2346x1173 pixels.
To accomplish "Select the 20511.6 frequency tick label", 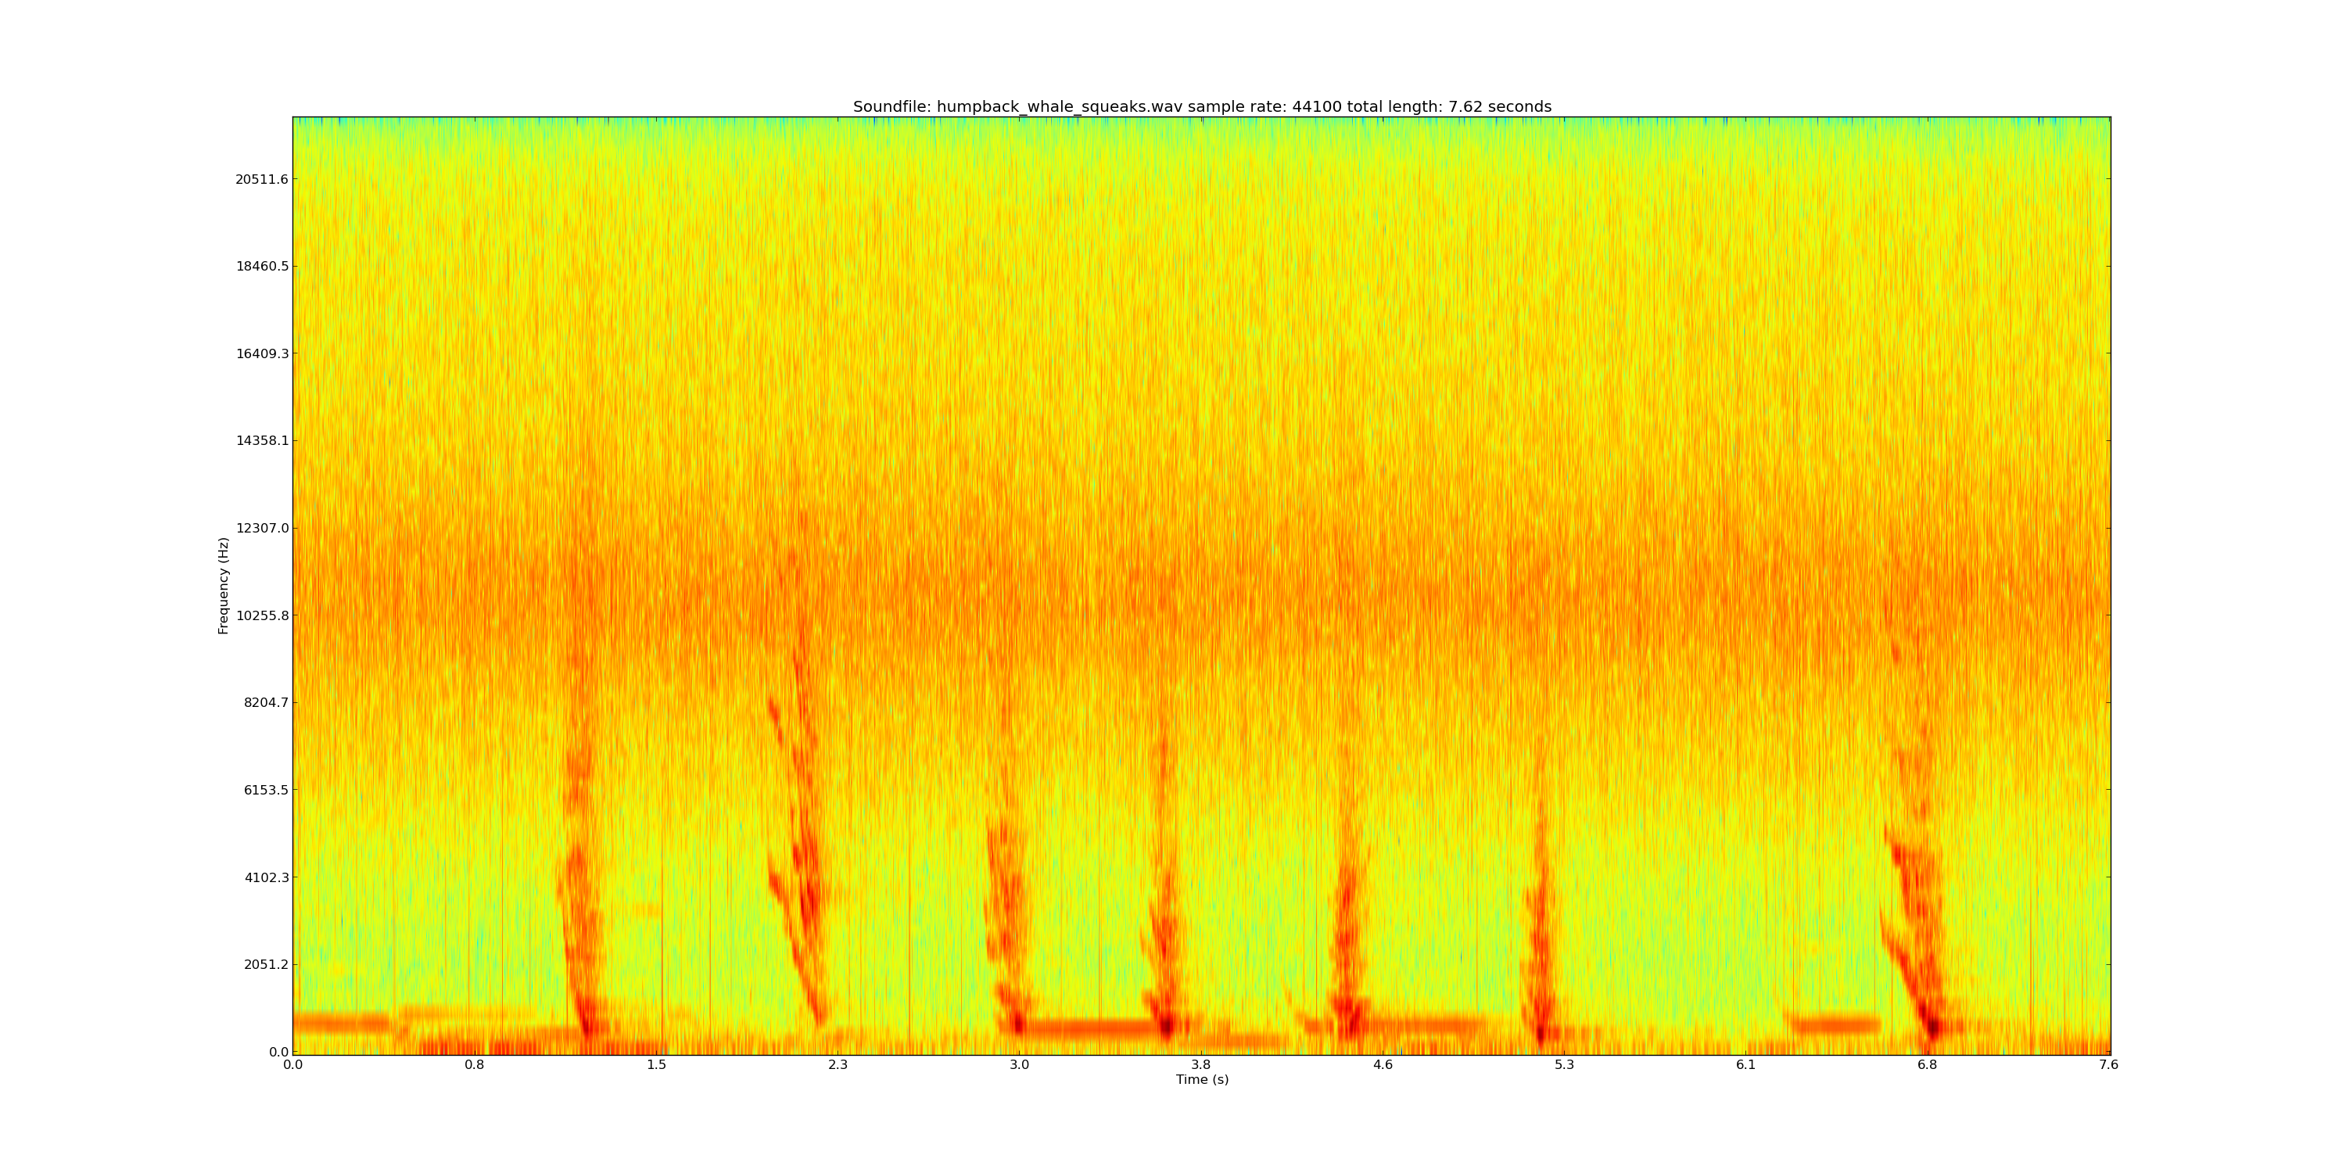I will [261, 179].
